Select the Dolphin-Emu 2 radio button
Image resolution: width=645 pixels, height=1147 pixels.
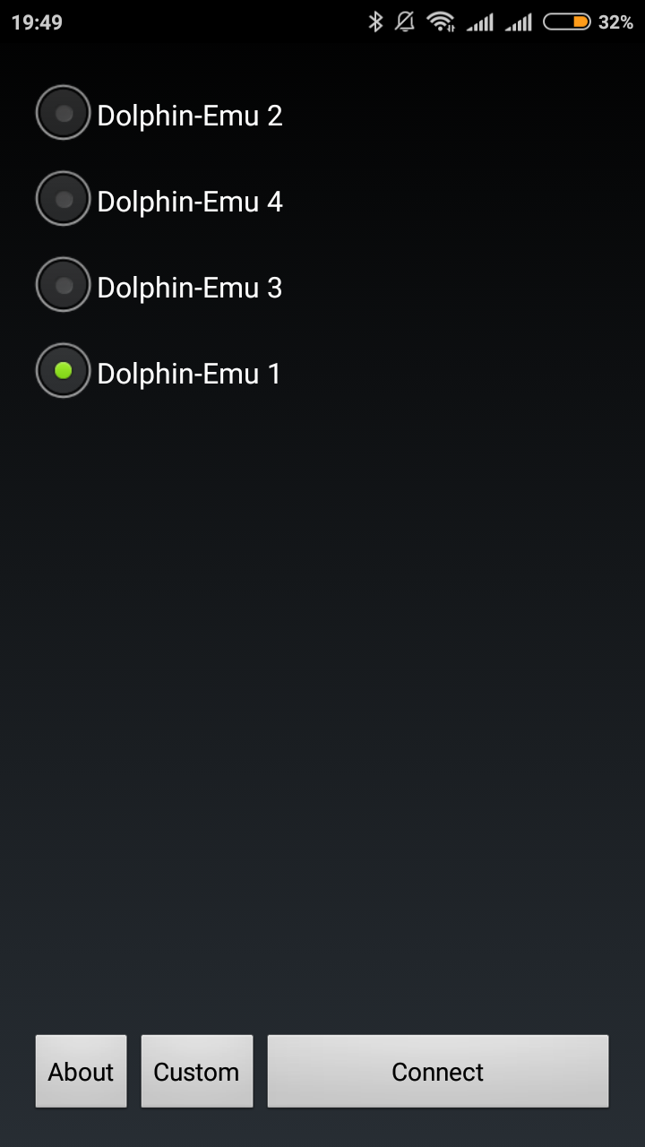tap(63, 113)
